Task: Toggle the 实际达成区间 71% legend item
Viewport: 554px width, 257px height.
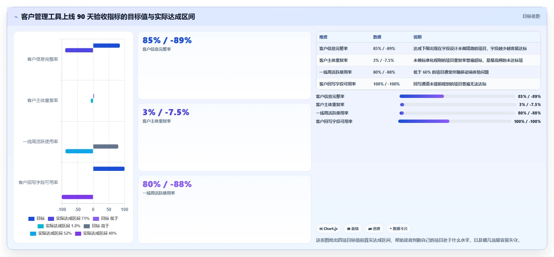Action: click(69, 219)
